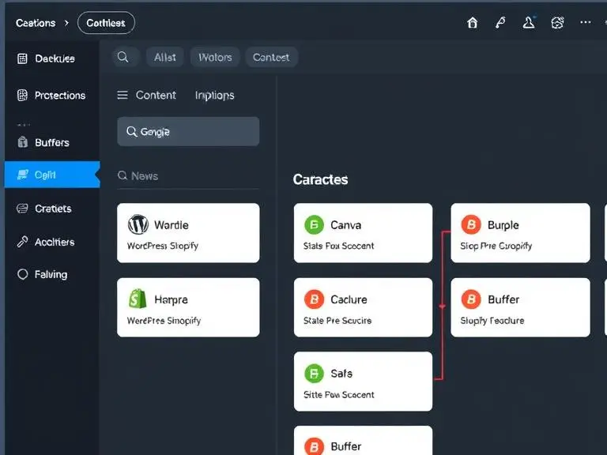607x455 pixels.
Task: Open Daekues in the sidebar
Action: 52,58
